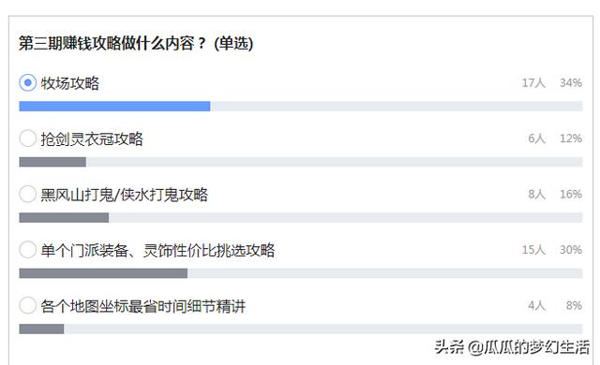
Task: Select the 牧场攻略 radio button
Action: pos(27,82)
